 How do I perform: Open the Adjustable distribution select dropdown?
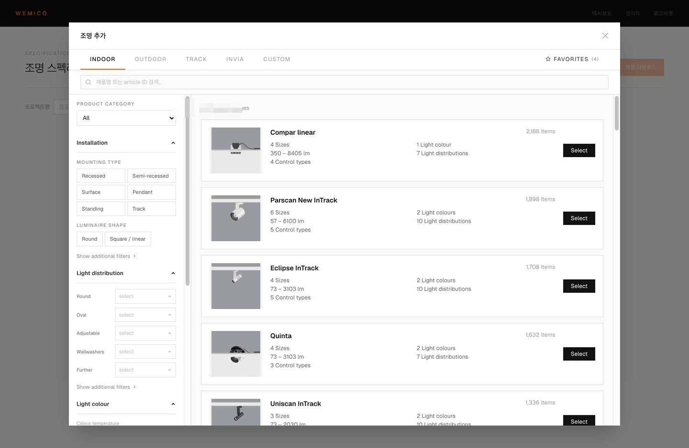[145, 333]
